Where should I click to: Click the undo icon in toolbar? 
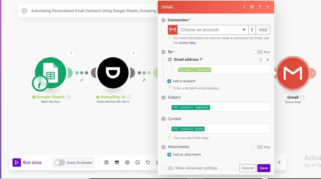[x=148, y=162]
